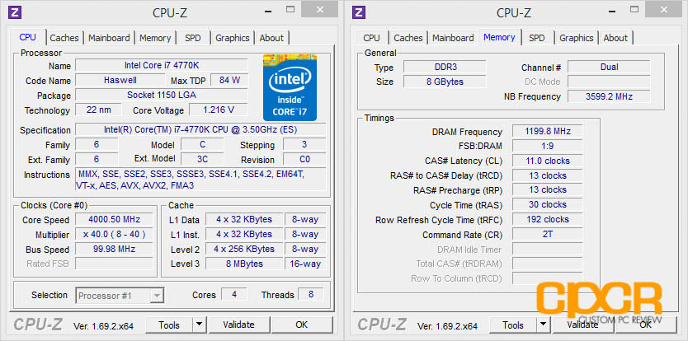Click Row Refresh Cycle Time value 192 clocks
The width and height of the screenshot is (688, 341).
[548, 219]
